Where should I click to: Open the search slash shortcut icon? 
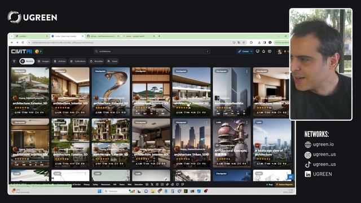[207, 51]
